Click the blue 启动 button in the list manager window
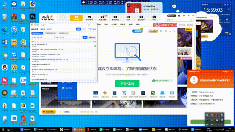The width and height of the screenshot is (235, 132). coord(79,29)
